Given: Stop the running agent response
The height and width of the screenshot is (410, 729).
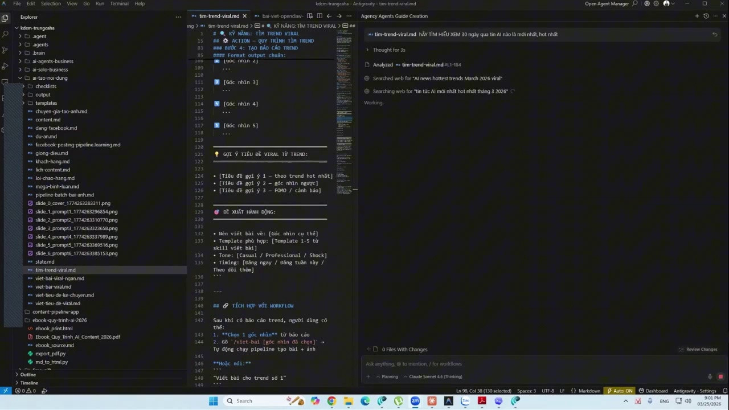Looking at the screenshot, I should (x=720, y=376).
